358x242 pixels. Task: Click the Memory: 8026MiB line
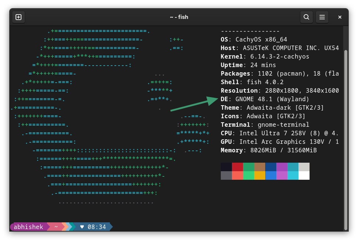(x=268, y=150)
